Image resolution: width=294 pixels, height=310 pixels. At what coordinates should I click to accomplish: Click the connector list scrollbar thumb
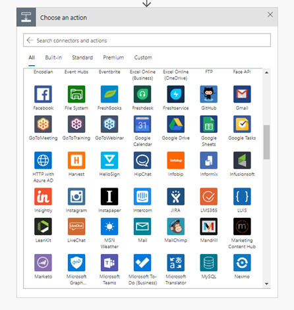(x=266, y=142)
